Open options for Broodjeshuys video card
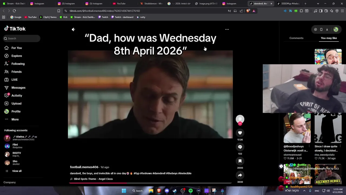This screenshot has width=346, height=195. pos(309,146)
